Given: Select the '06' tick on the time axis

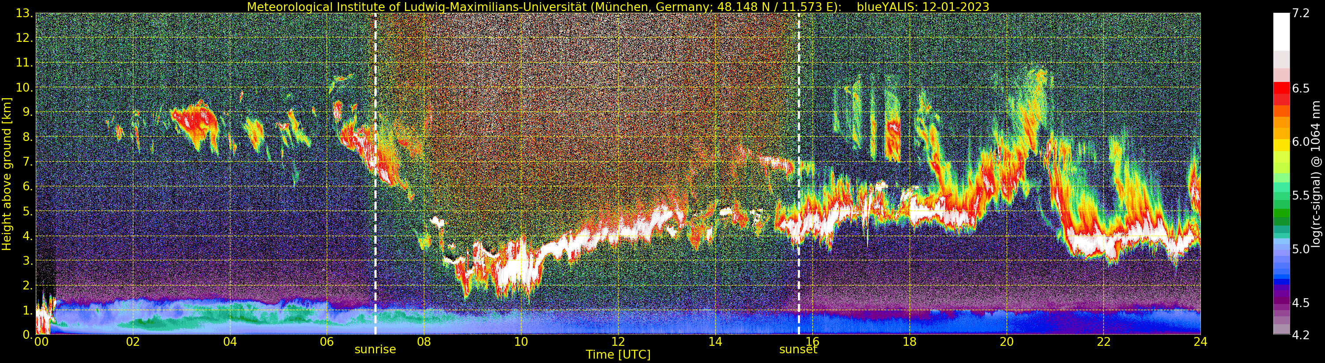Looking at the screenshot, I should [x=327, y=341].
